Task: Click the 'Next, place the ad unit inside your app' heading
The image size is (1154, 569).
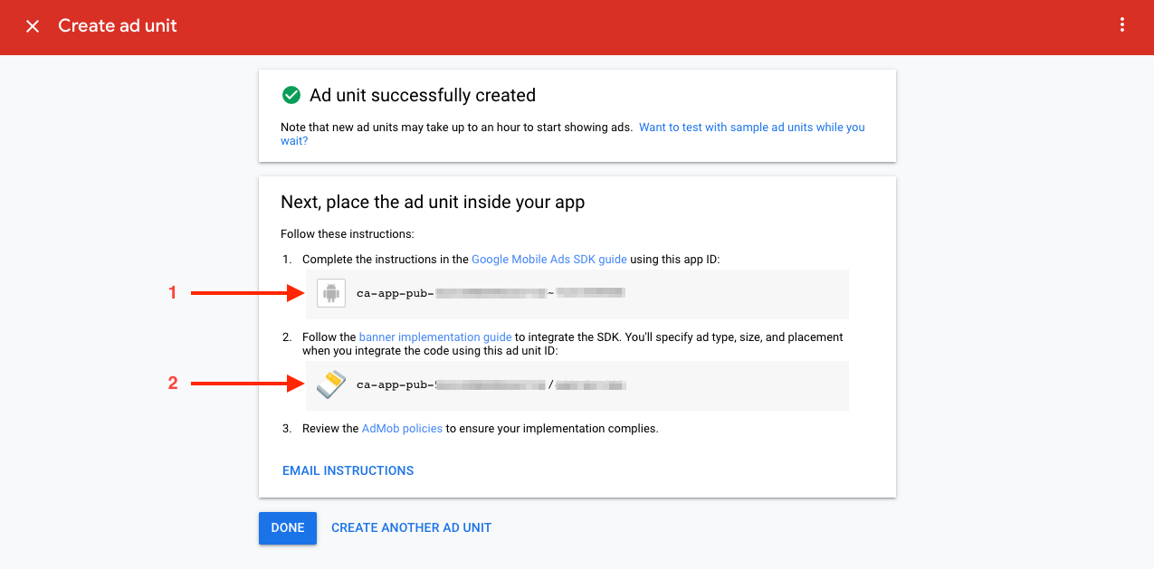Action: 433,202
